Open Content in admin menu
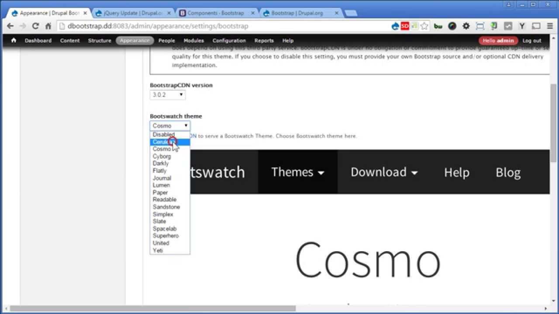 tap(70, 41)
